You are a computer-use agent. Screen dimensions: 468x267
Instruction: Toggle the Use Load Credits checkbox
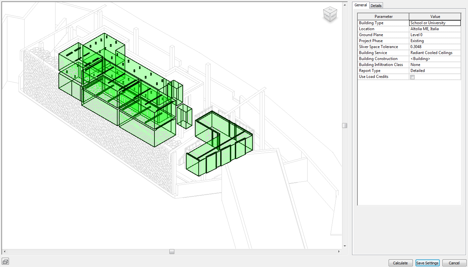(x=412, y=77)
